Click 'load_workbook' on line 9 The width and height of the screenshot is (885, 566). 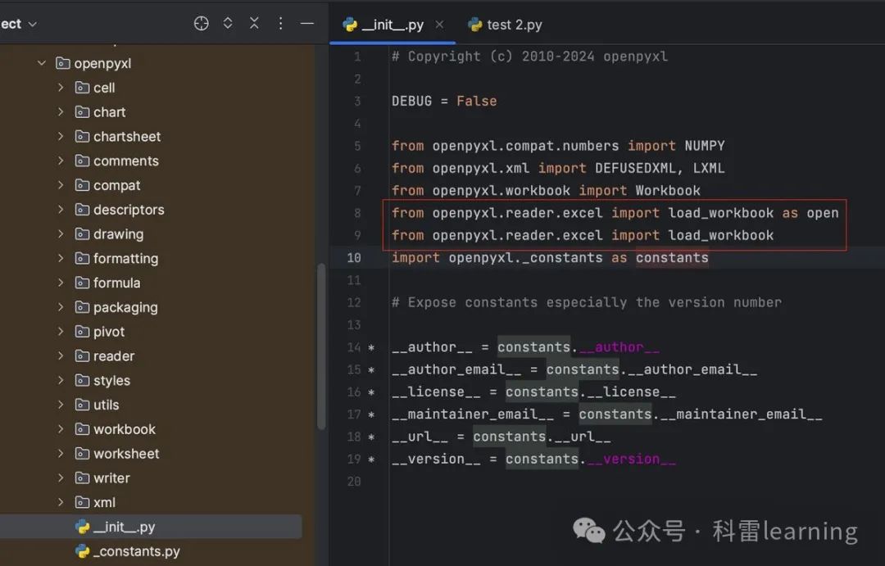(x=721, y=235)
